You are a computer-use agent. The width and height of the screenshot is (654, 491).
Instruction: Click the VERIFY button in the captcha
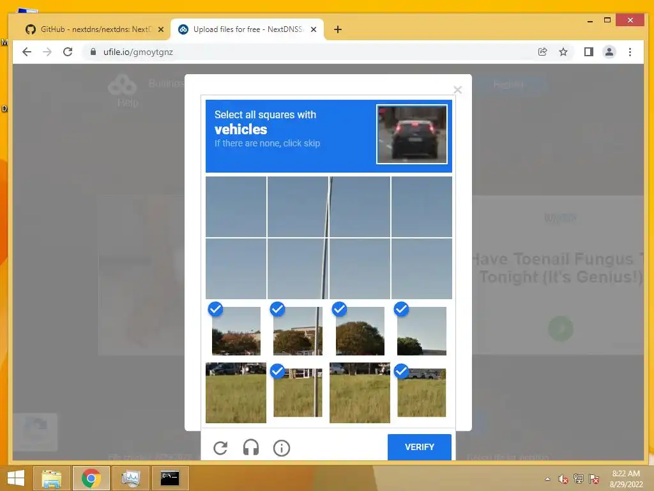pos(419,447)
